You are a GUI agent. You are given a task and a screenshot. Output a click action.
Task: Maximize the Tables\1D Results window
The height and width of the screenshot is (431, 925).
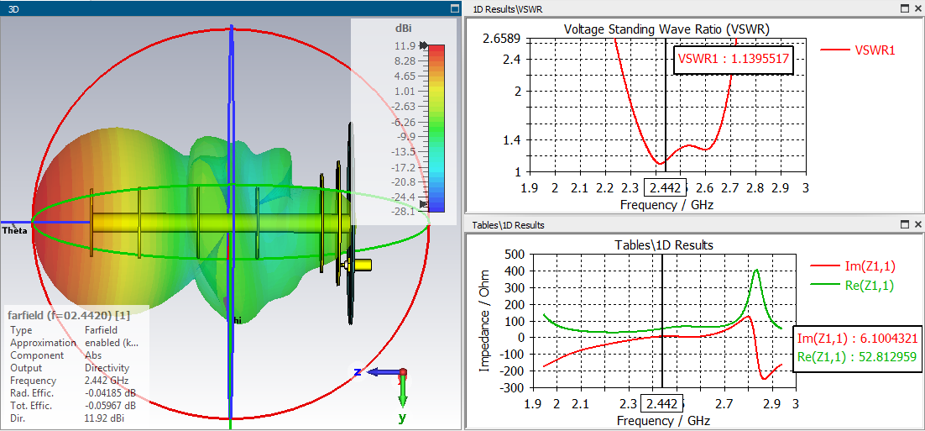904,224
